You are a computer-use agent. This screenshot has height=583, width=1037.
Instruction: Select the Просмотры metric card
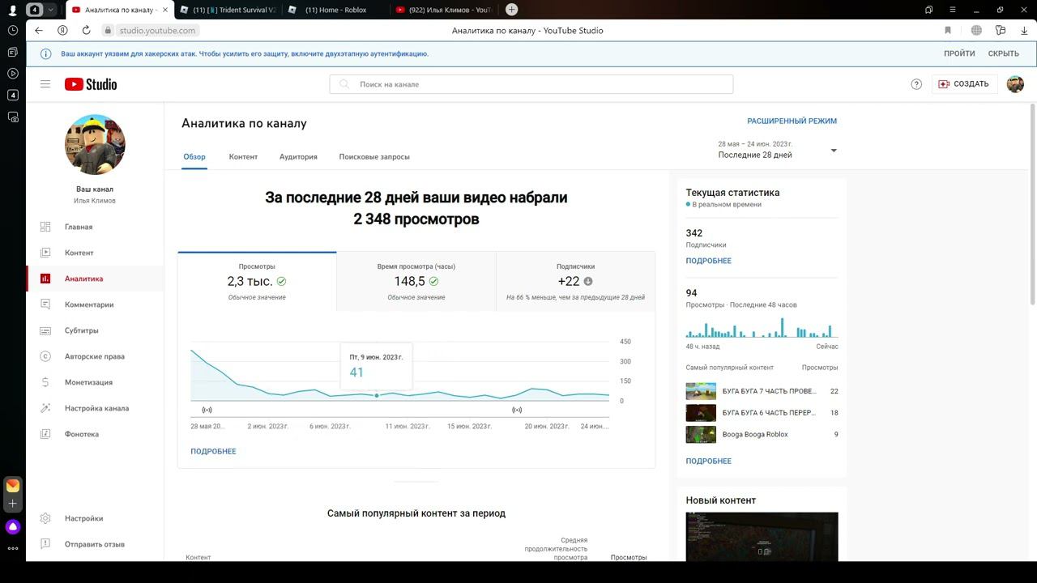[x=257, y=281]
